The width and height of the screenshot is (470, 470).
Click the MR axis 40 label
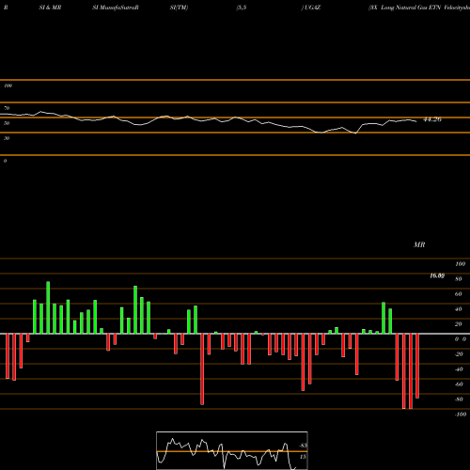(459, 309)
